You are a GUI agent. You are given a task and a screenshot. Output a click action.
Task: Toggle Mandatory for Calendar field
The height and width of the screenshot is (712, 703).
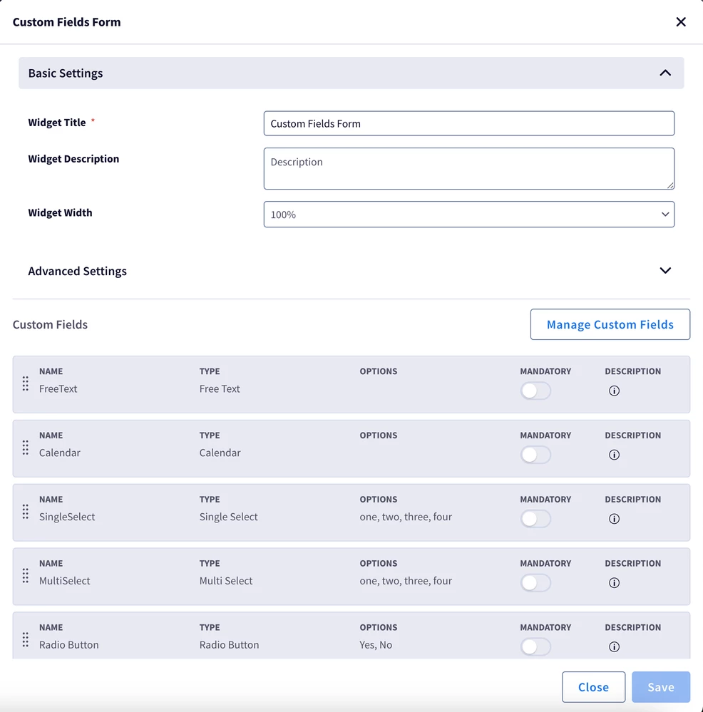(535, 455)
